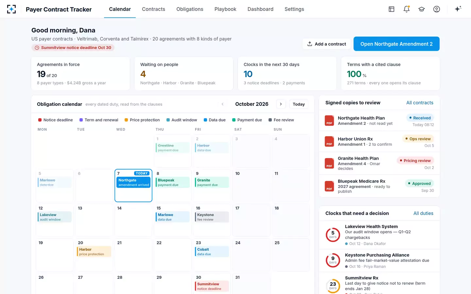Open the notifications bell
Viewport: 471px width, 294px height.
[x=407, y=9]
